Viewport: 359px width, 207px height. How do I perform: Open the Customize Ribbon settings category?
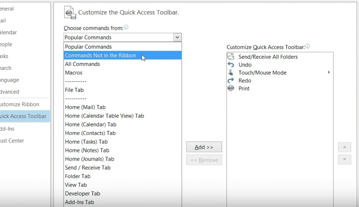click(x=20, y=104)
